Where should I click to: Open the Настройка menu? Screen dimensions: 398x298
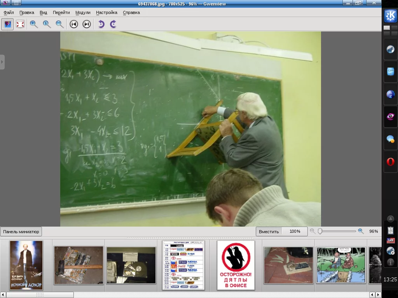[106, 12]
